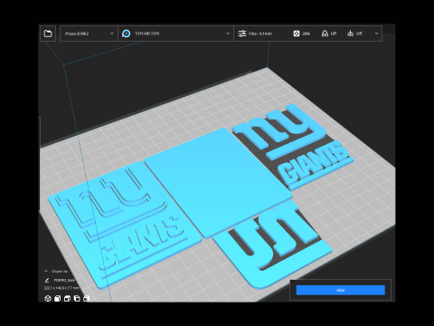Click the model file name text
This screenshot has height=326, width=434.
click(64, 281)
